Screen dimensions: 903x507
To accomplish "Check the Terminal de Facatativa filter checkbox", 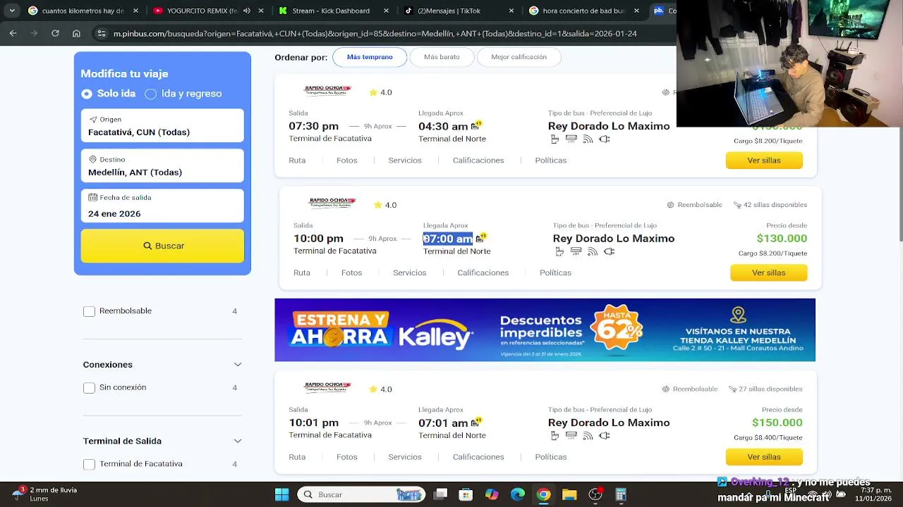I will click(89, 464).
